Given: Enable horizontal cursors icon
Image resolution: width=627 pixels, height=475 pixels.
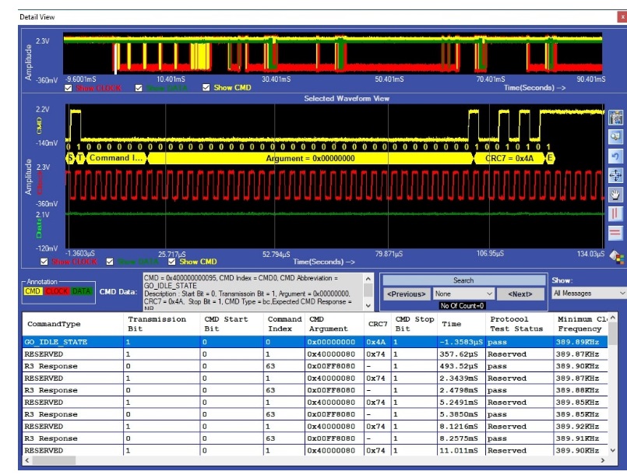Looking at the screenshot, I should point(615,233).
